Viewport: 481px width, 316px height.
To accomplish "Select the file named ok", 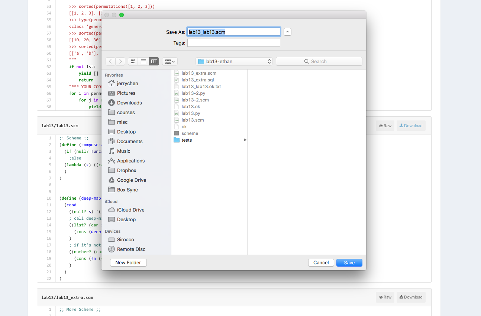I will point(184,126).
